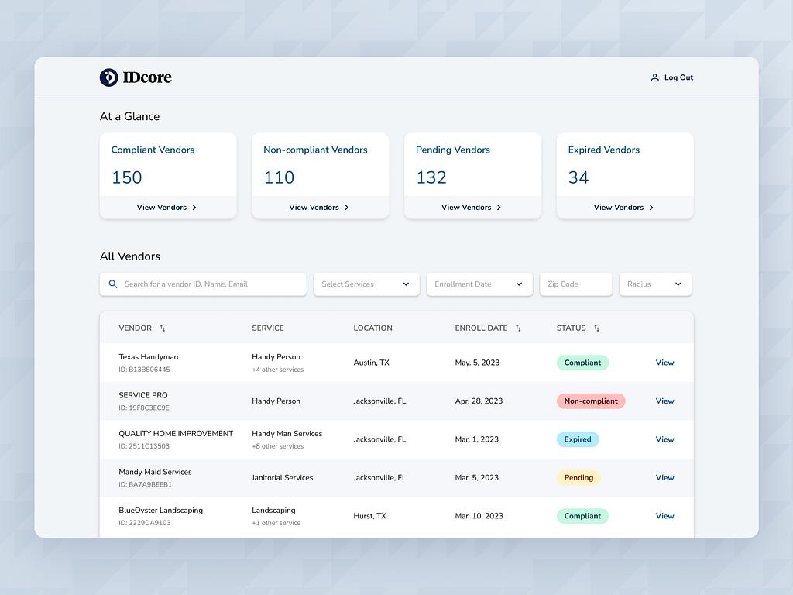Click the 132 pending vendors count
793x595 pixels.
(x=431, y=177)
